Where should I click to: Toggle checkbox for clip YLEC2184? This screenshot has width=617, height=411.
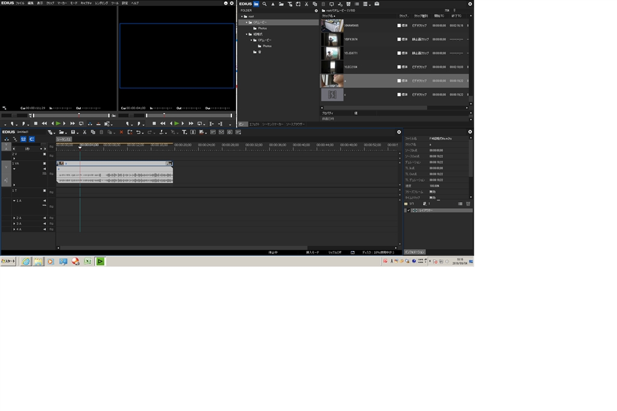pos(399,67)
